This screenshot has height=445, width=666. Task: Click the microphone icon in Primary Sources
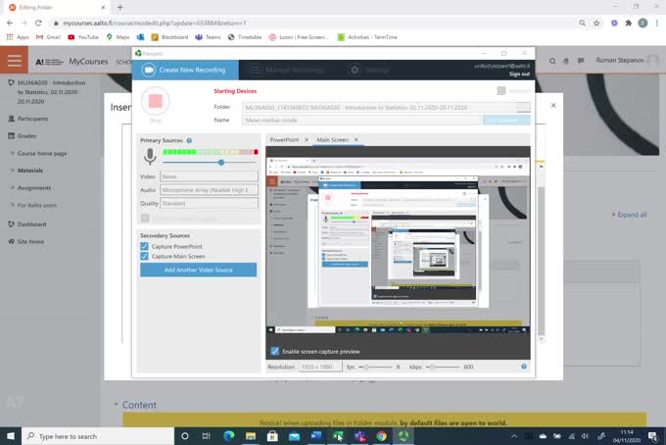tap(150, 157)
